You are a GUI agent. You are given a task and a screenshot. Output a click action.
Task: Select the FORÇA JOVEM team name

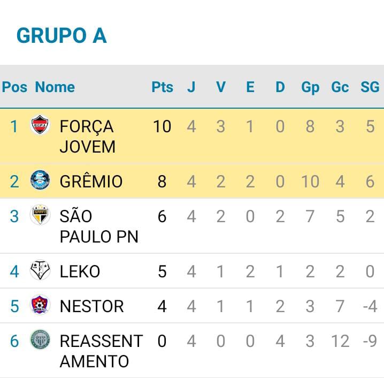(87, 136)
